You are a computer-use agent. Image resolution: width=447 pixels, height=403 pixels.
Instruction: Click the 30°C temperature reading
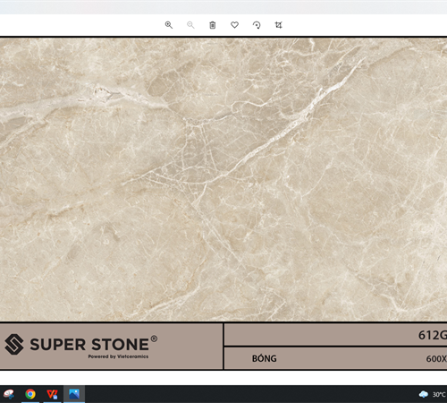click(439, 395)
